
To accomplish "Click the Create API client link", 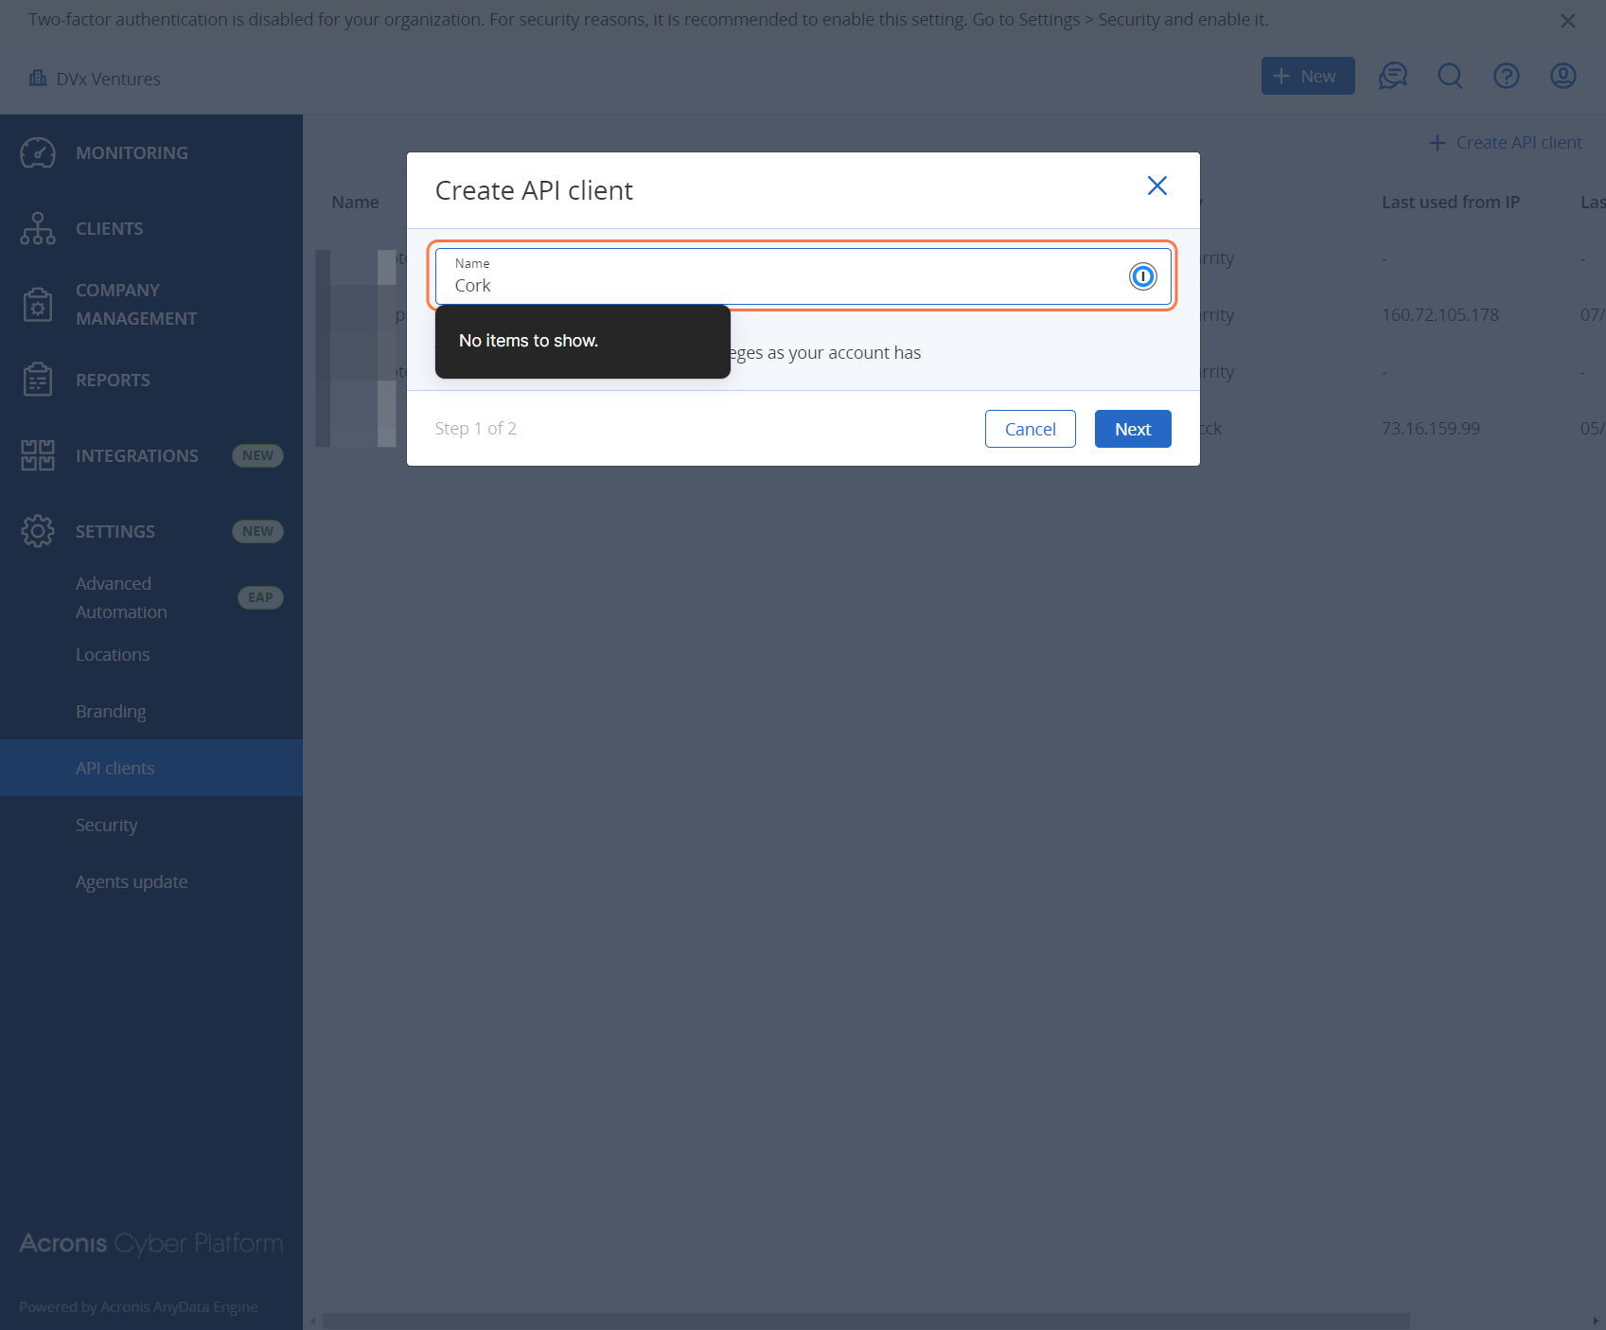I will (x=1505, y=143).
